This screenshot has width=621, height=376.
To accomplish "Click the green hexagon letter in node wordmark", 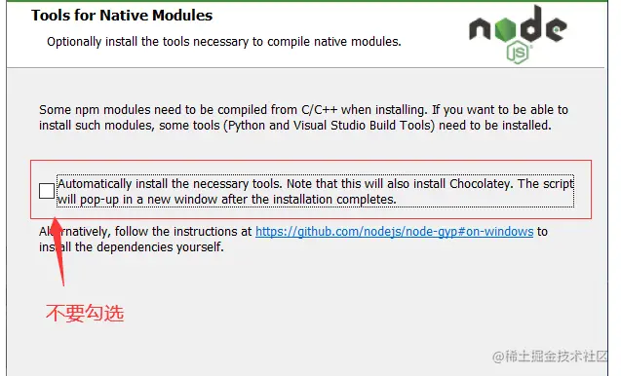I will [x=505, y=29].
